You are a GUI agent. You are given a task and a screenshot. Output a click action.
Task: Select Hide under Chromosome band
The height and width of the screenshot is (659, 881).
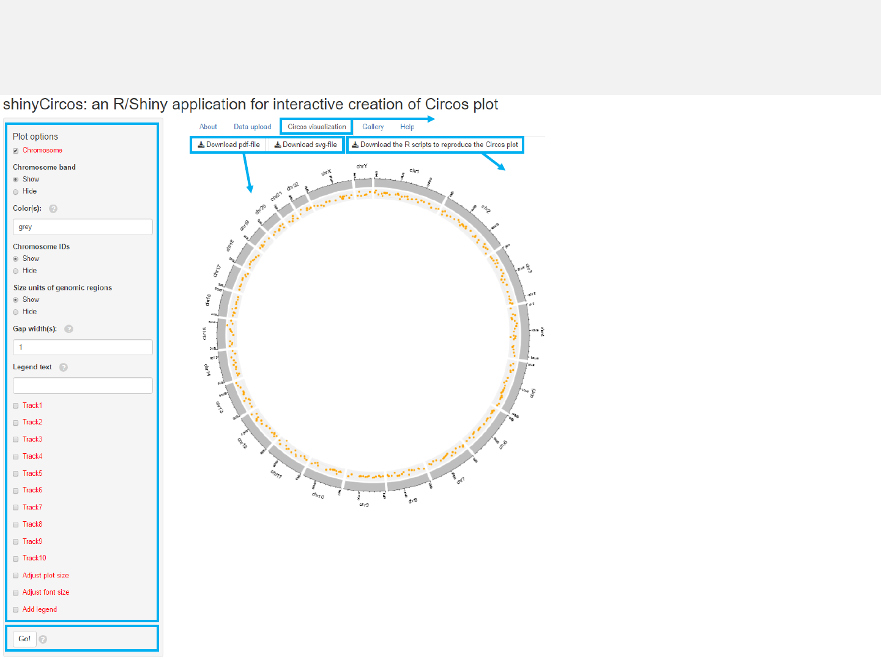[16, 192]
